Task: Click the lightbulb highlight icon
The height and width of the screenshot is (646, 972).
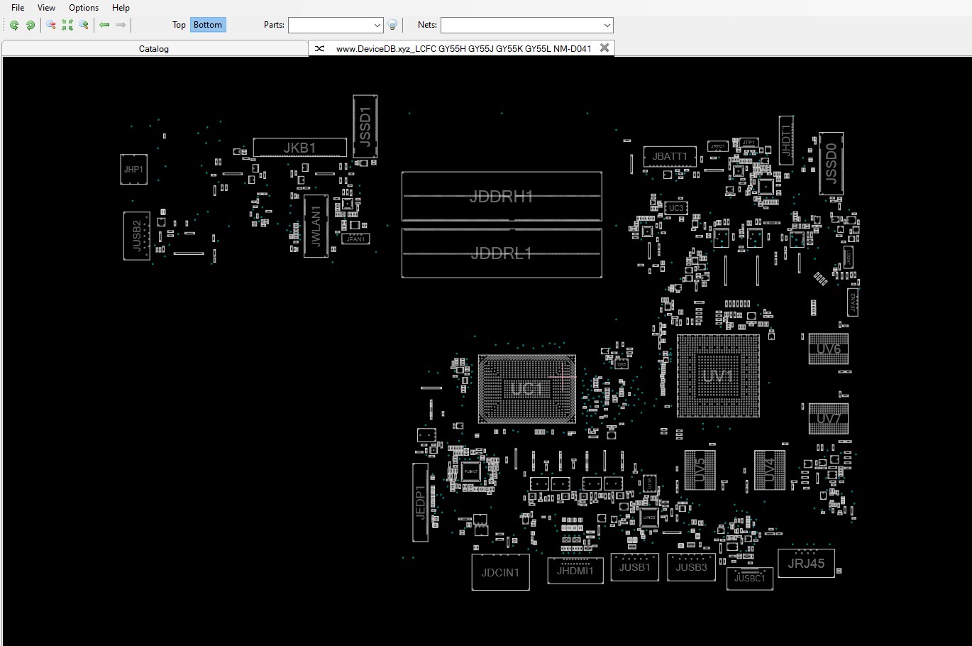Action: click(x=392, y=25)
